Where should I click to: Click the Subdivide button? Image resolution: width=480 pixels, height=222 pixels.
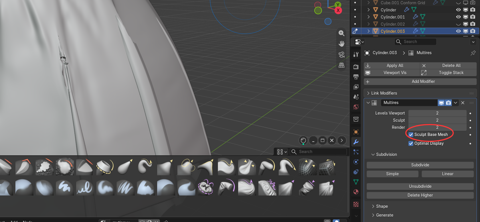(x=420, y=165)
